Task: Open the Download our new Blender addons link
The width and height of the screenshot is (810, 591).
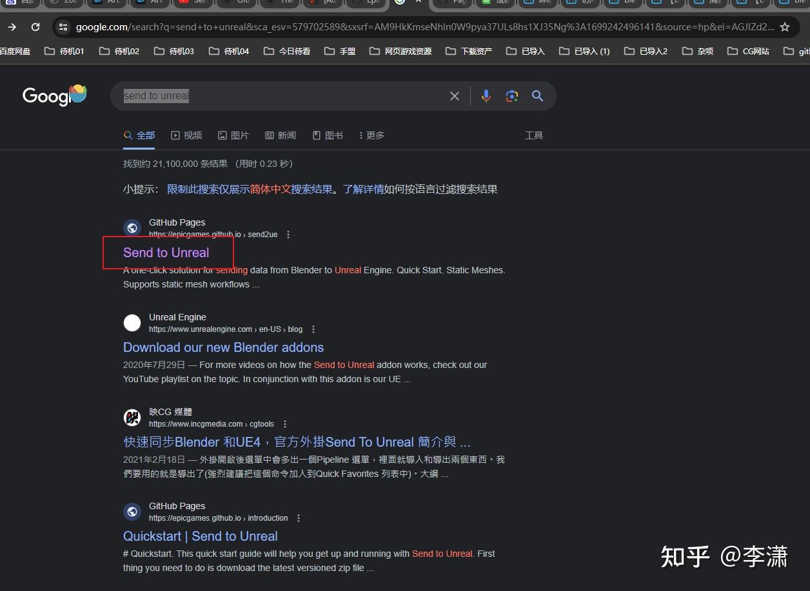Action: (x=223, y=347)
